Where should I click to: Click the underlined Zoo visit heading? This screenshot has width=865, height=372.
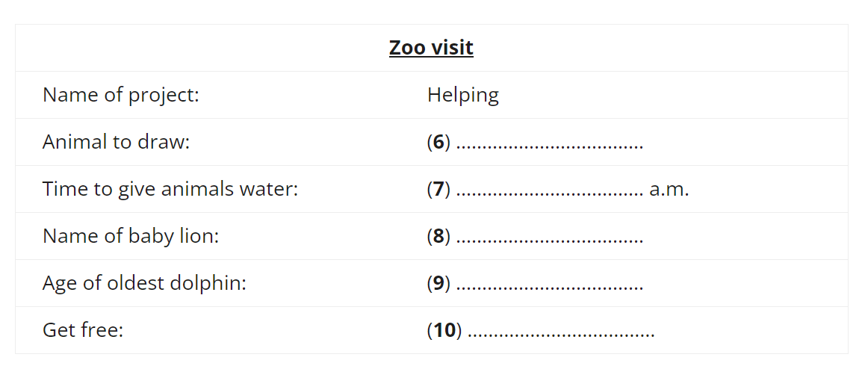click(431, 48)
